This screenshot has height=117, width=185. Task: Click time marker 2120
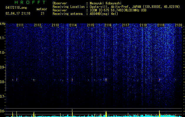pos(179,25)
